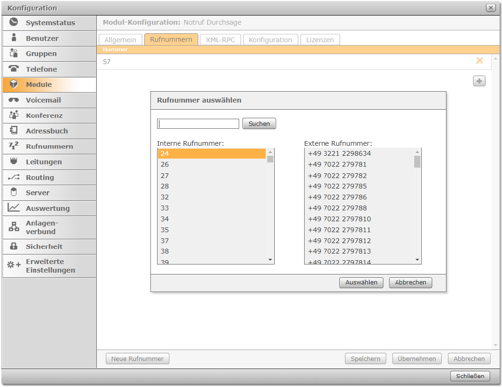This screenshot has height=387, width=502.
Task: Click the external list scroll-down arrow
Action: pos(417,260)
